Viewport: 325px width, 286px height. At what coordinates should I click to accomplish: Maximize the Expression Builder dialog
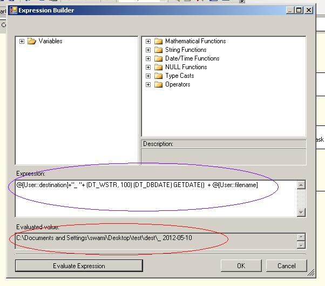299,10
